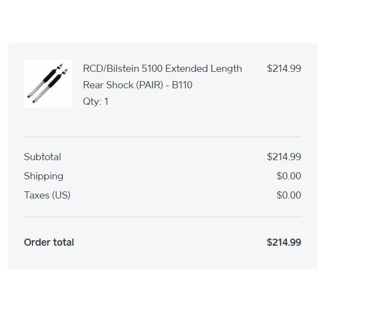Image resolution: width=388 pixels, height=317 pixels.
Task: Click the item price beside the product title
Action: pyautogui.click(x=284, y=69)
